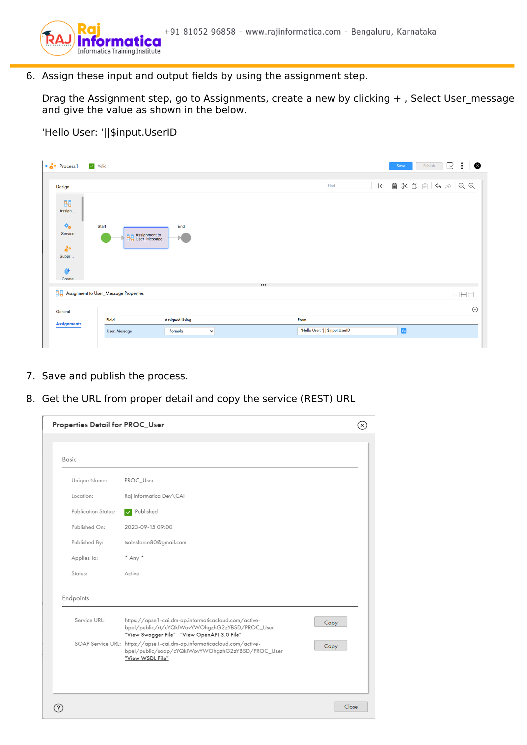Image resolution: width=527 pixels, height=745 pixels.
Task: Click the scissors cut icon
Action: [x=404, y=186]
